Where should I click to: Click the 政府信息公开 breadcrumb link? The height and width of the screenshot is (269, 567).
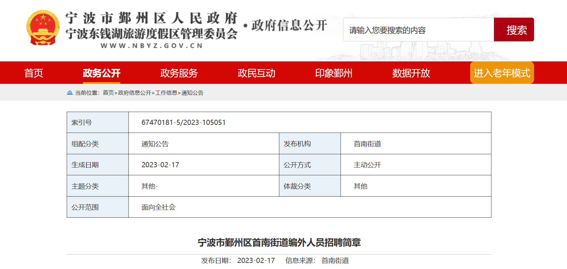tap(135, 93)
